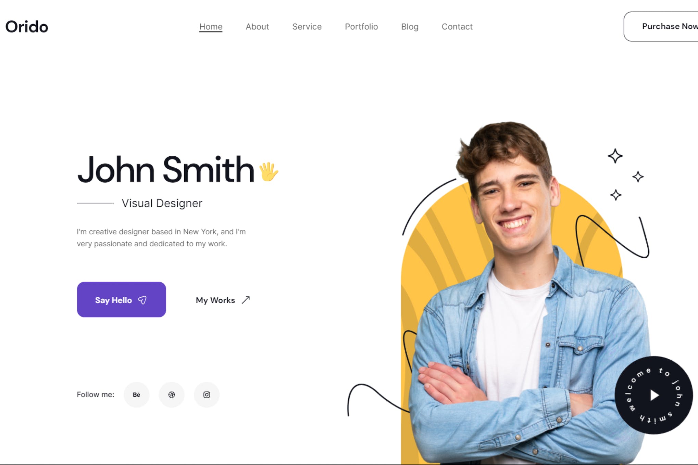Click the Blog navigation item
This screenshot has width=698, height=465.
tap(410, 26)
